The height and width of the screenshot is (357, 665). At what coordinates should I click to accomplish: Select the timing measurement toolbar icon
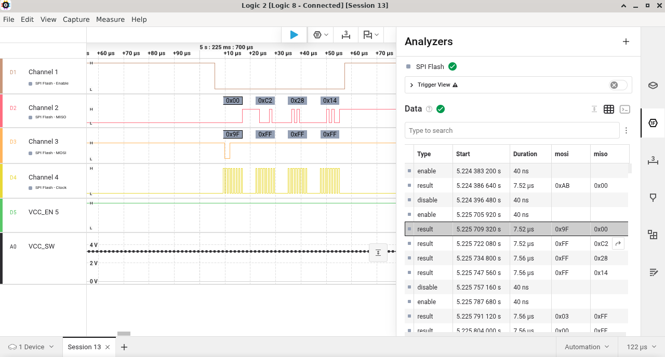pyautogui.click(x=346, y=35)
